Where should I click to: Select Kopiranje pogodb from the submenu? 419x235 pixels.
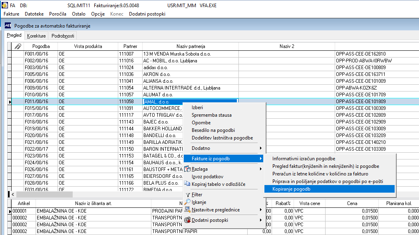(290, 189)
